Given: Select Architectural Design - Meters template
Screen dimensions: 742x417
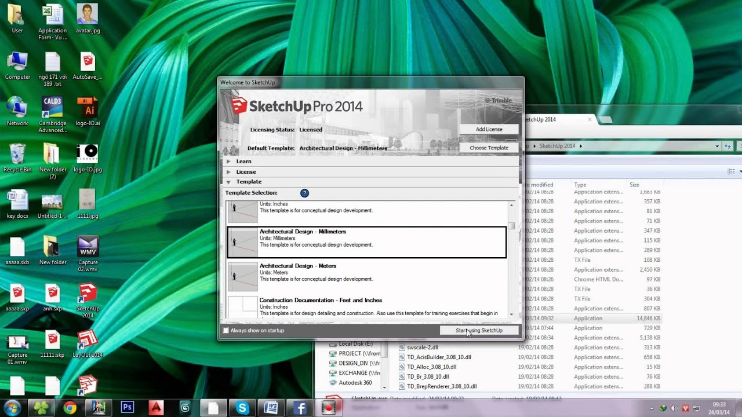Looking at the screenshot, I should pos(366,276).
